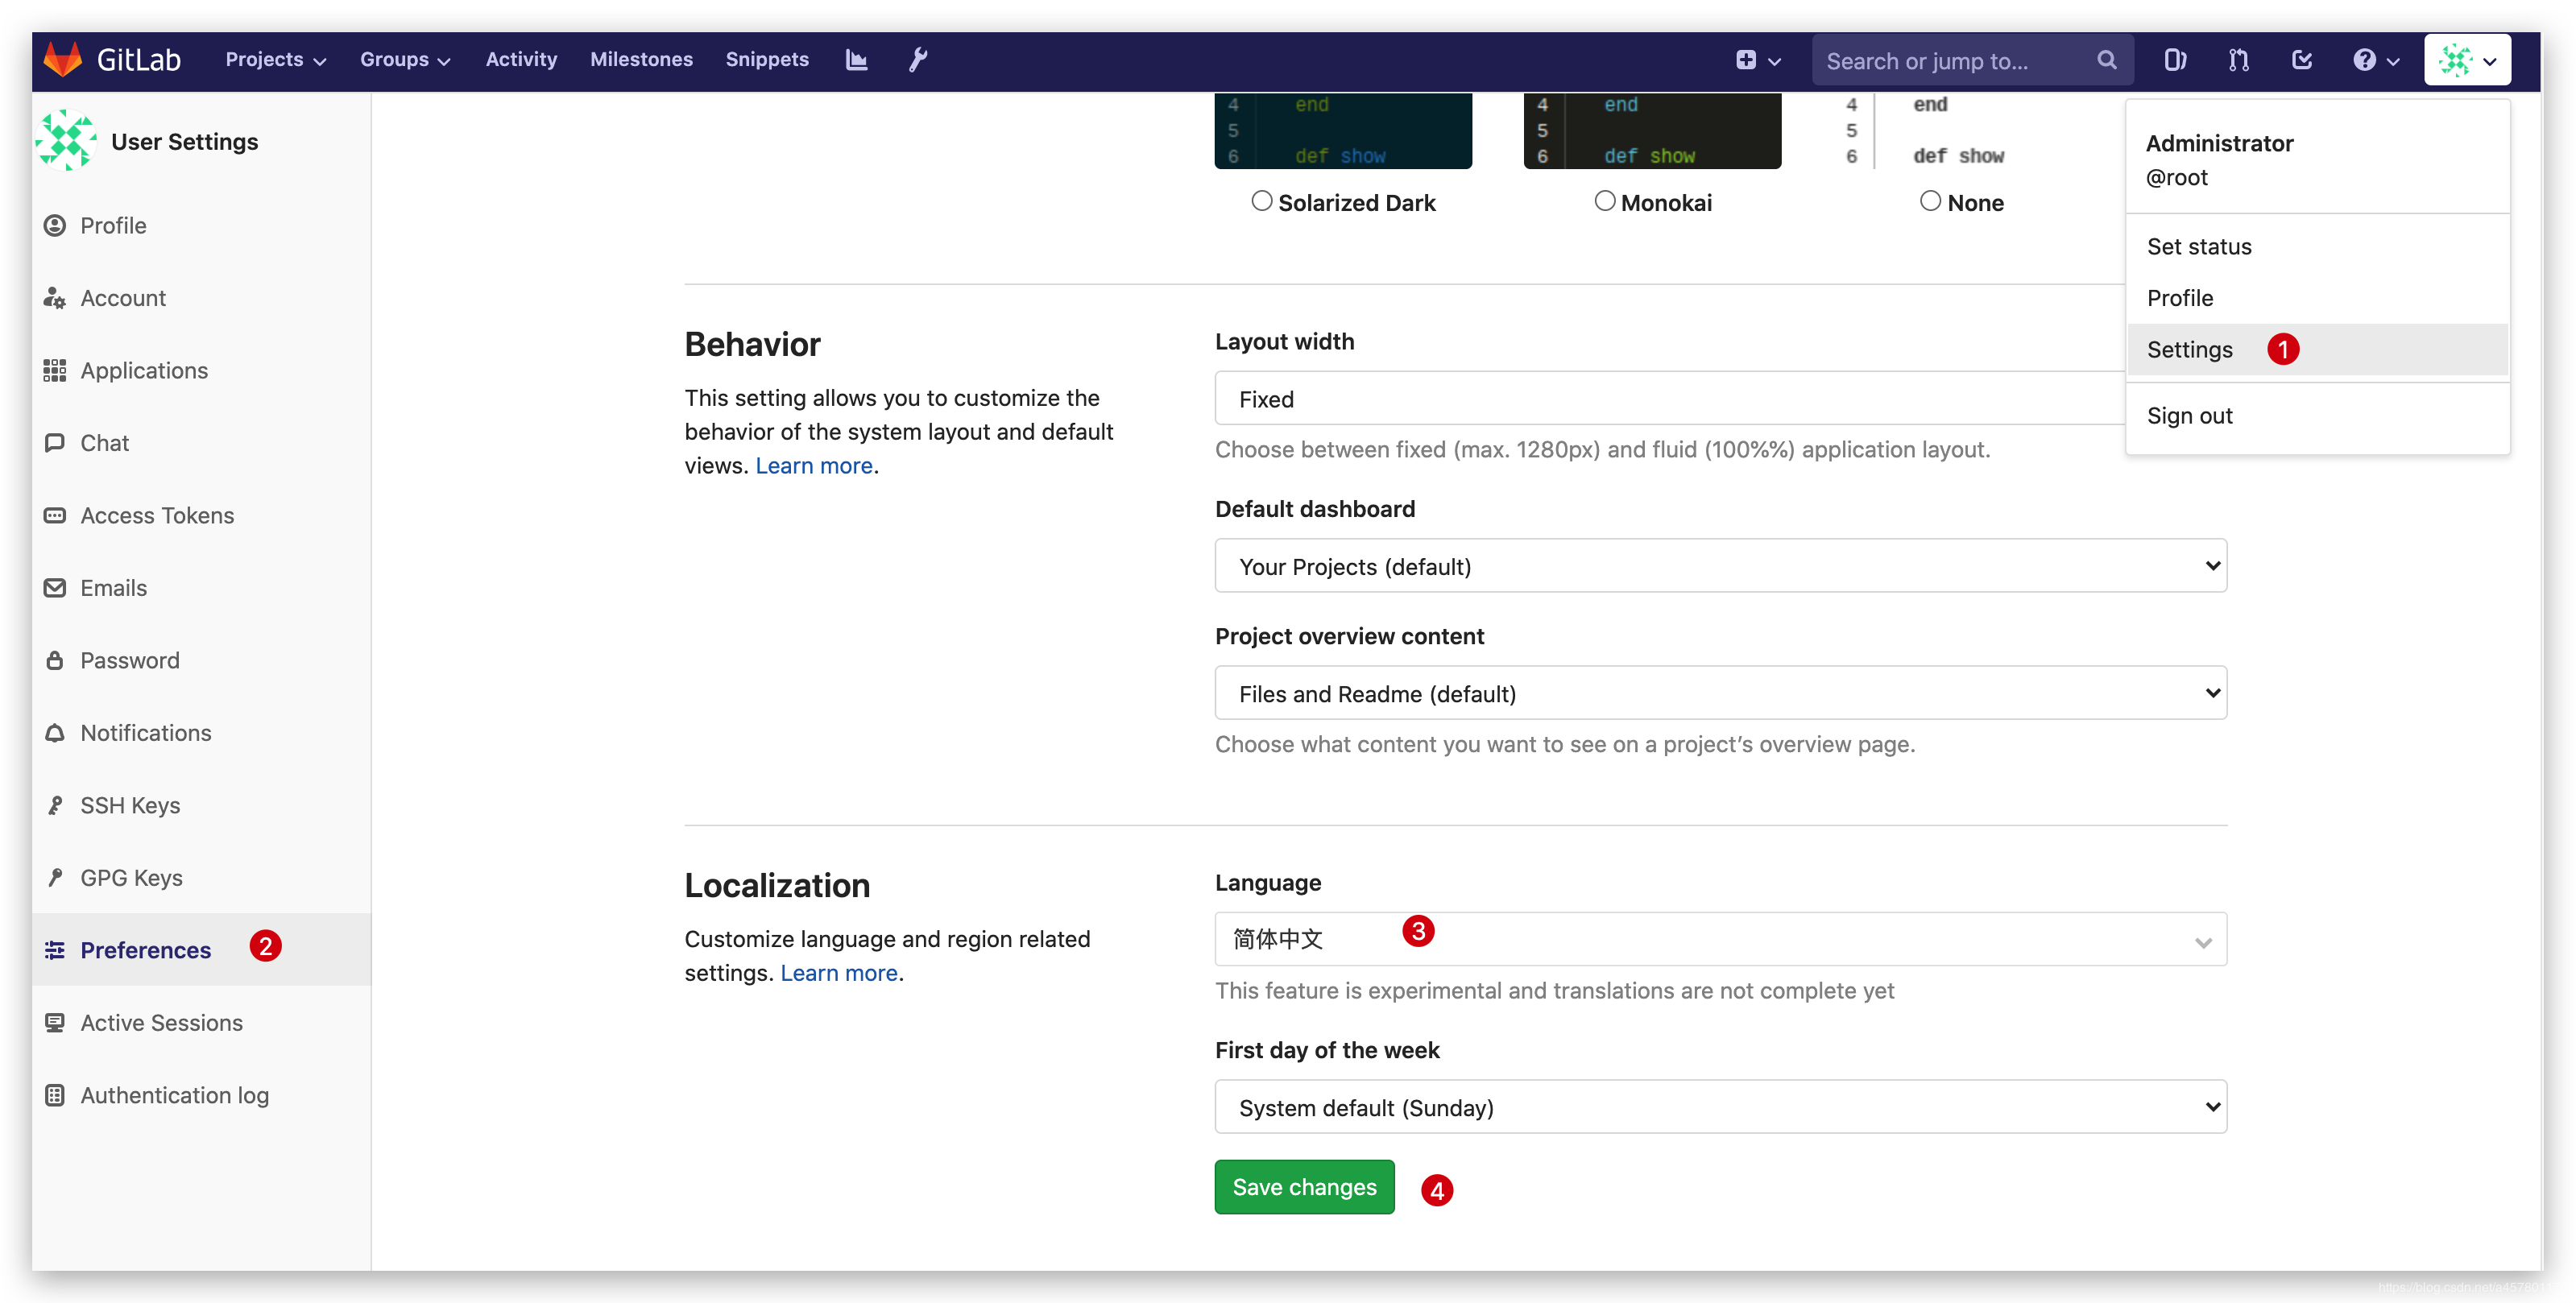
Task: Click the Learn more link under Behavior
Action: click(x=814, y=464)
